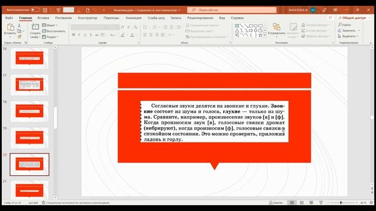This screenshot has width=376, height=211.
Task: Click the font color A icon
Action: [x=132, y=35]
